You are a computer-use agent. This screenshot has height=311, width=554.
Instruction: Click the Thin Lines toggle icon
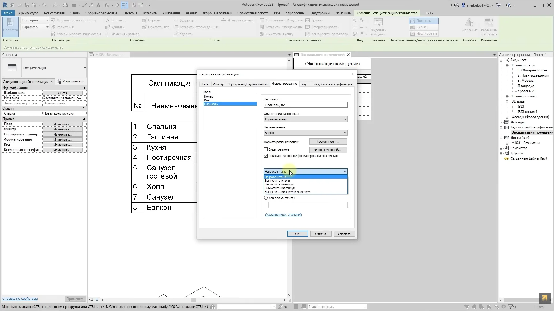point(125,5)
